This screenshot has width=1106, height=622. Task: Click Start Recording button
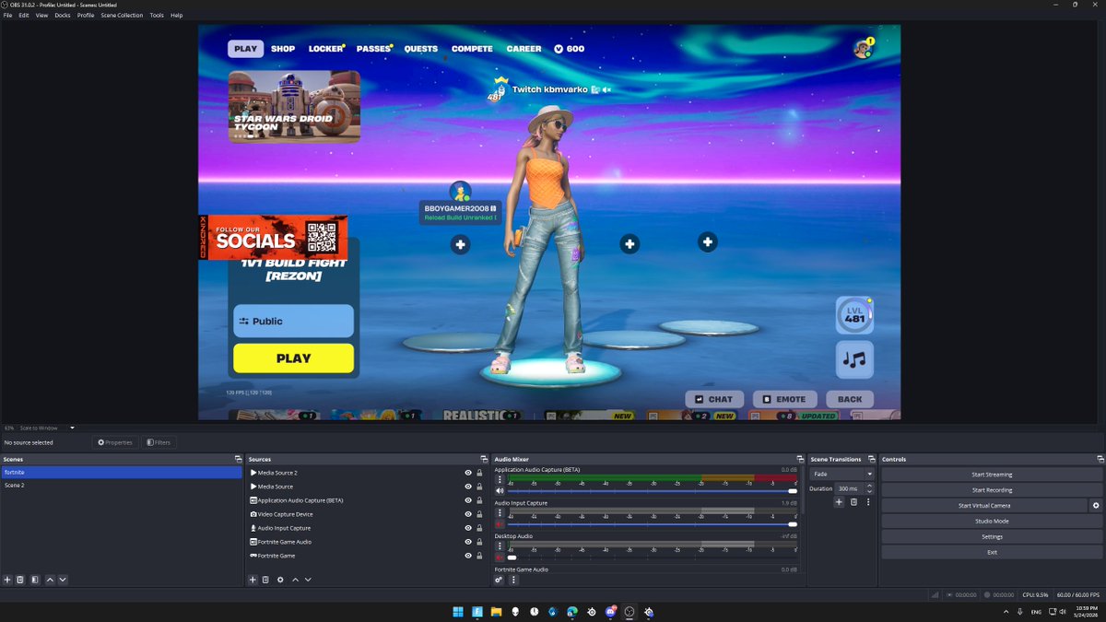click(992, 490)
